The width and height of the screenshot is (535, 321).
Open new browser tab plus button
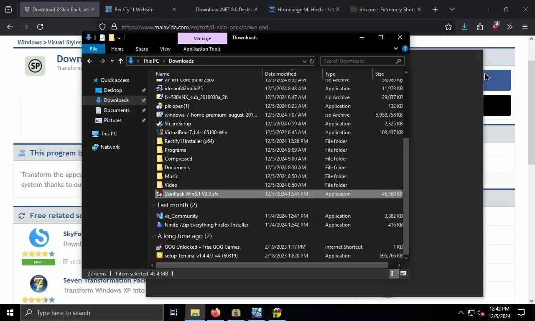pos(435,9)
